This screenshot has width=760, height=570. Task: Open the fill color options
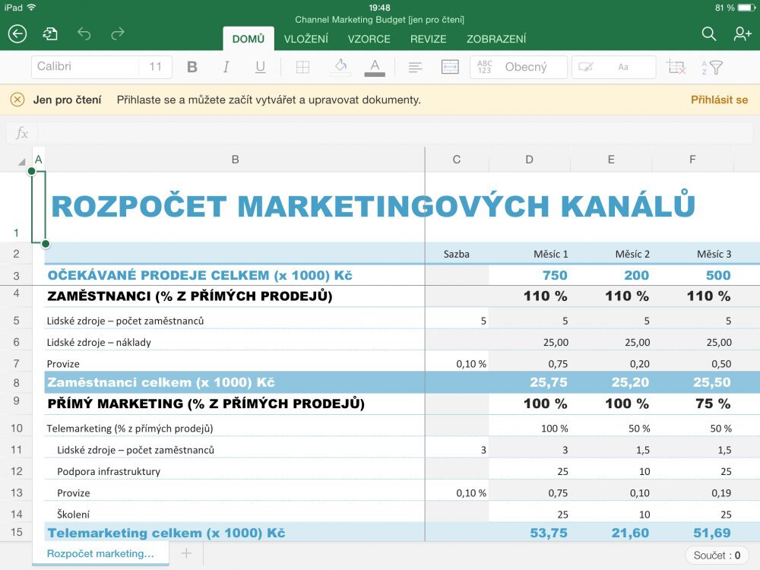pyautogui.click(x=340, y=67)
